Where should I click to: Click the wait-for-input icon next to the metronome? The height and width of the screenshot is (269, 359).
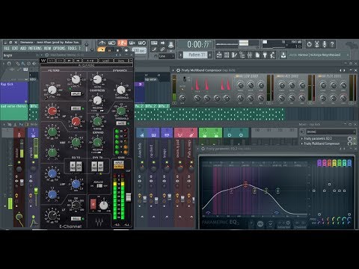(111, 43)
